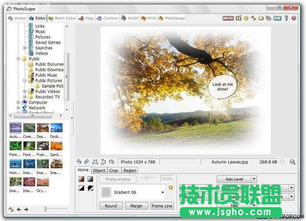Click the zoom magnifier icon beside file size
306x221 pixels.
point(292,161)
